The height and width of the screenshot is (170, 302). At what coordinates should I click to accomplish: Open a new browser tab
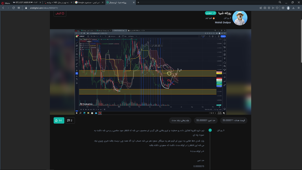[138, 3]
